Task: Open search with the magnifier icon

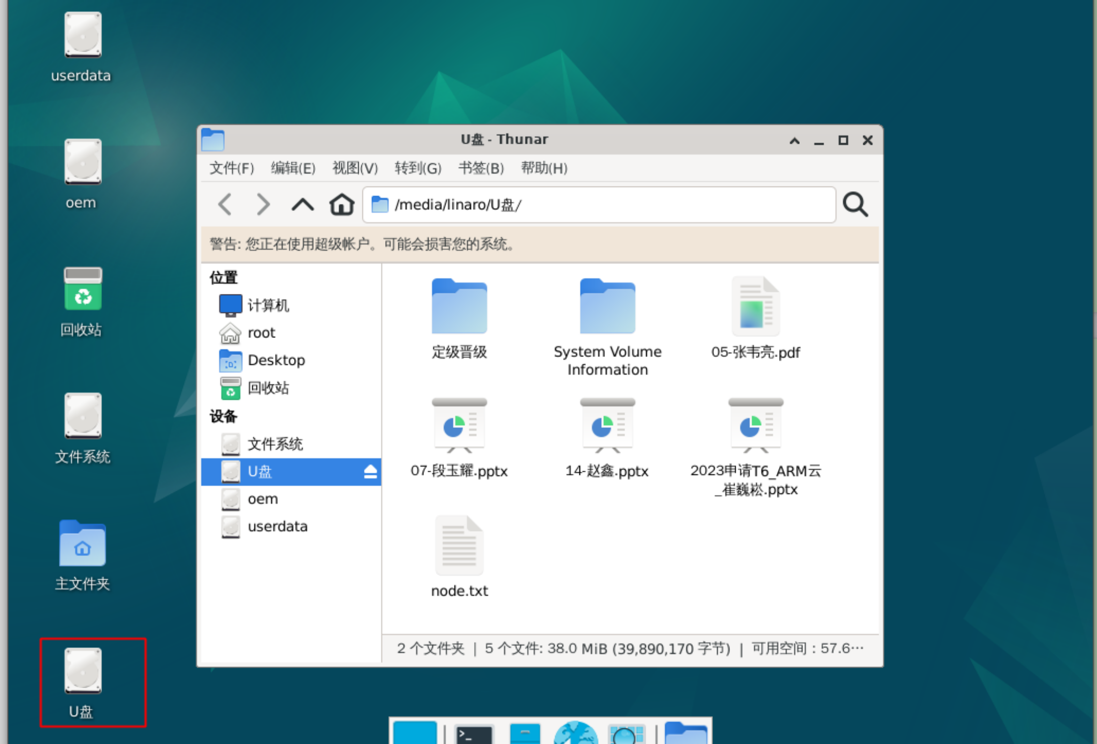Action: (x=855, y=205)
